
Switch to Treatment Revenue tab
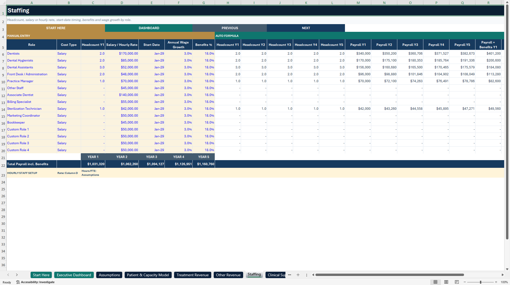193,275
